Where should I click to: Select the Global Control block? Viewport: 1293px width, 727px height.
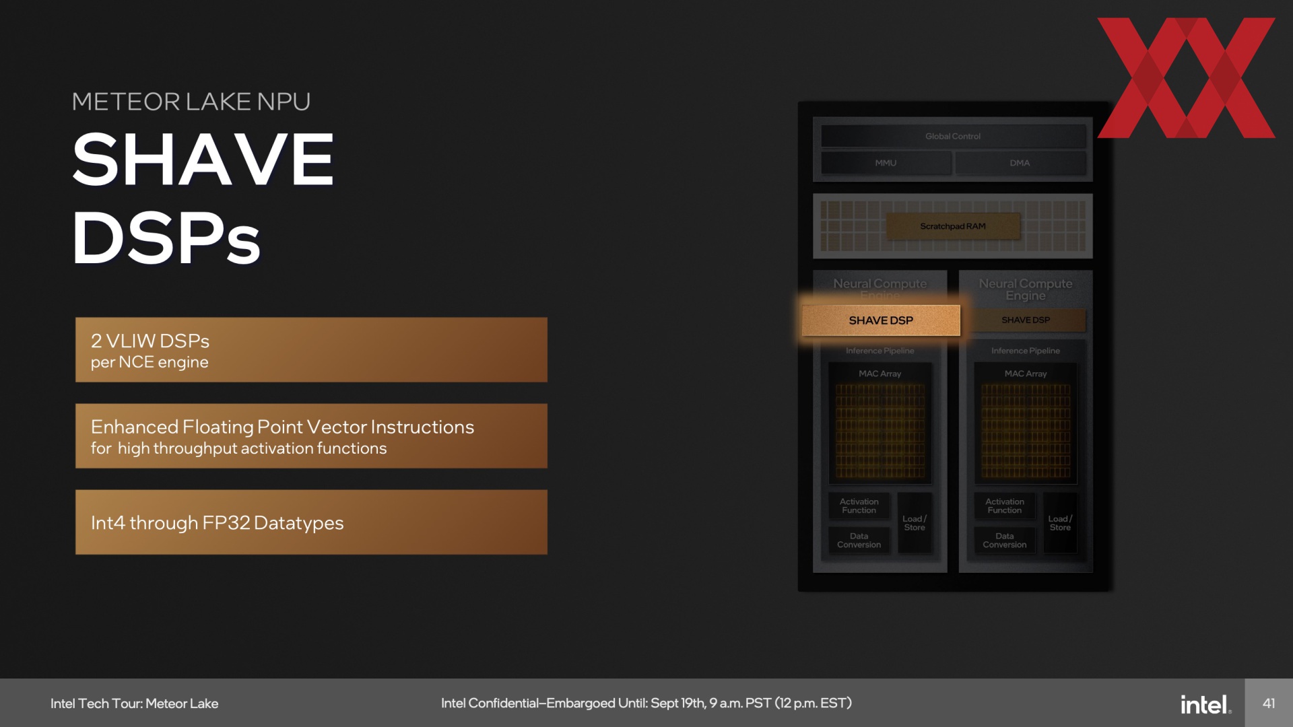click(953, 136)
